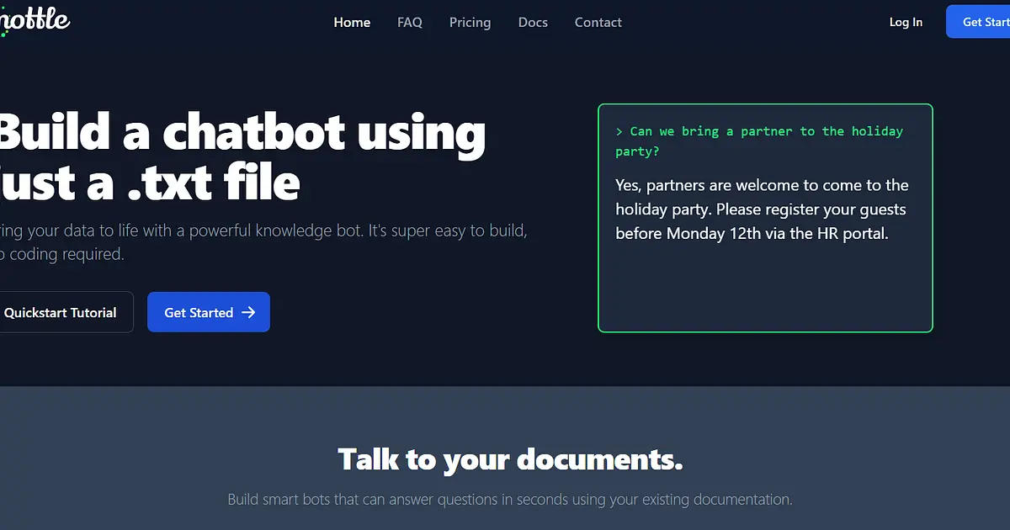Click the hero Get Started button
Viewport: 1010px width, 530px height.
[x=209, y=312]
